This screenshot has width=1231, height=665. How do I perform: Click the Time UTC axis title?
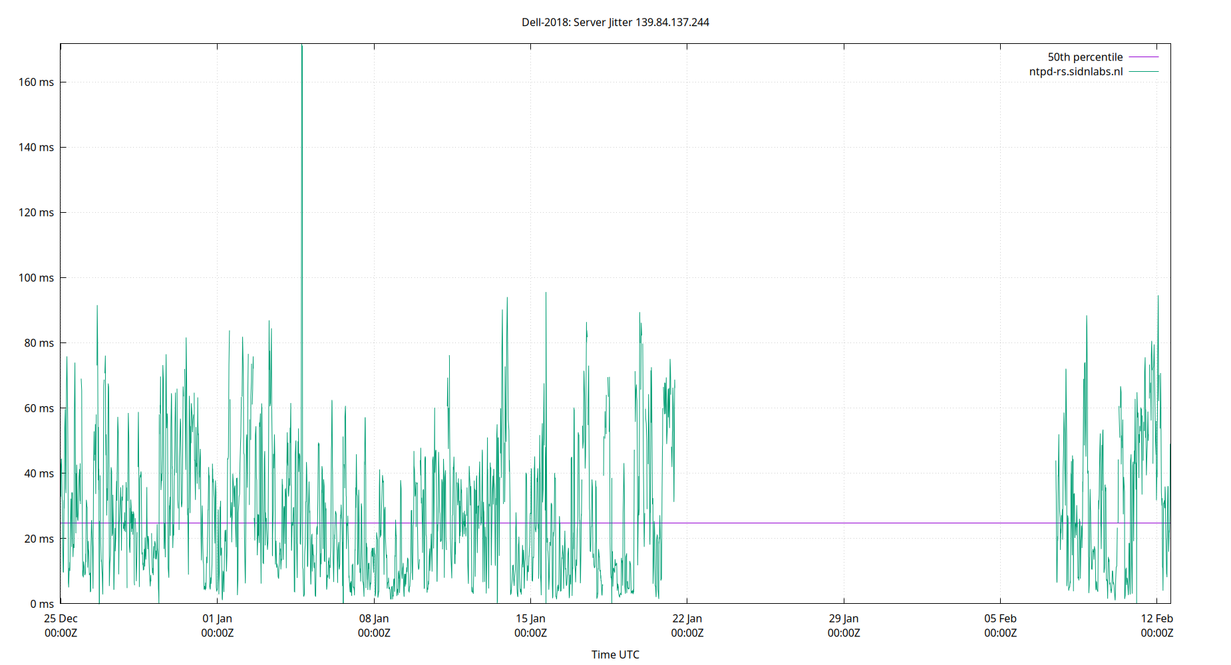point(615,654)
